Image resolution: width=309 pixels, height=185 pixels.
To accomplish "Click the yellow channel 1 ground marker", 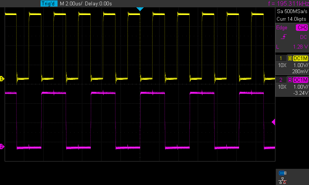I will pyautogui.click(x=2, y=79).
